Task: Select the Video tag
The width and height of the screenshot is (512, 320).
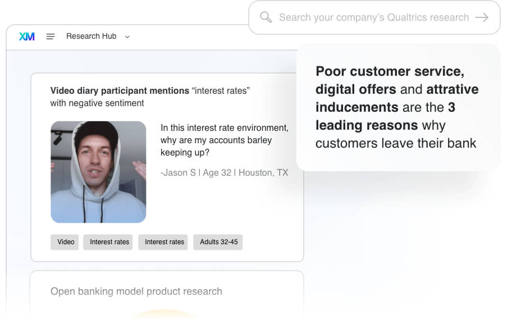Action: click(x=65, y=242)
